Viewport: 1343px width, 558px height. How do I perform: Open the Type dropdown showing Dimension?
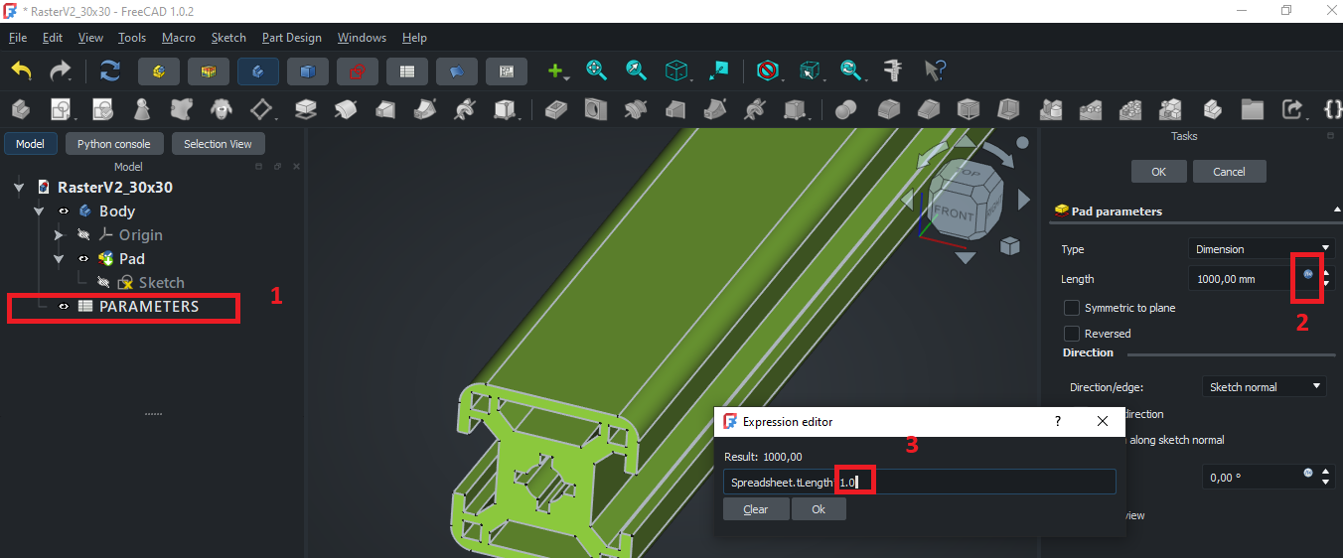point(1261,248)
